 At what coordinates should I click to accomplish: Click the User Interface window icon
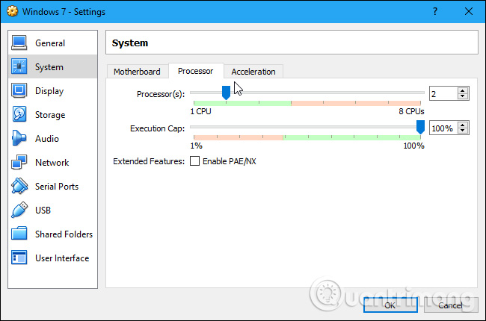[19, 258]
